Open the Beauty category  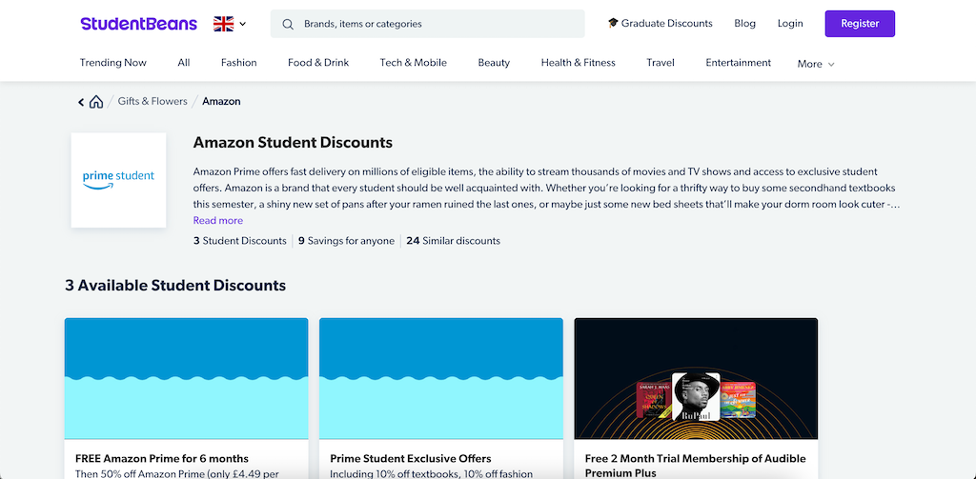(x=494, y=62)
